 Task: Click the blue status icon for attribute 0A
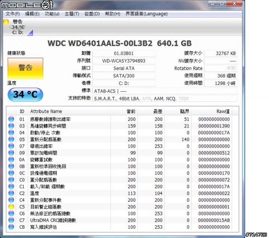(11, 159)
